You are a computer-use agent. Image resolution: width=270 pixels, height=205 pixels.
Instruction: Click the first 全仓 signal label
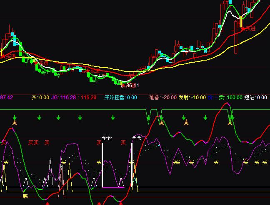pos(107,138)
